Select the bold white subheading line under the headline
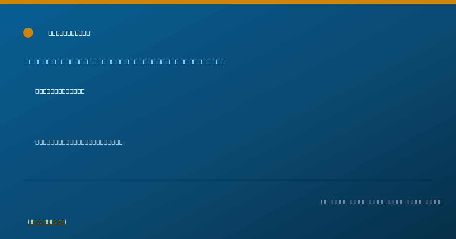 click(60, 91)
